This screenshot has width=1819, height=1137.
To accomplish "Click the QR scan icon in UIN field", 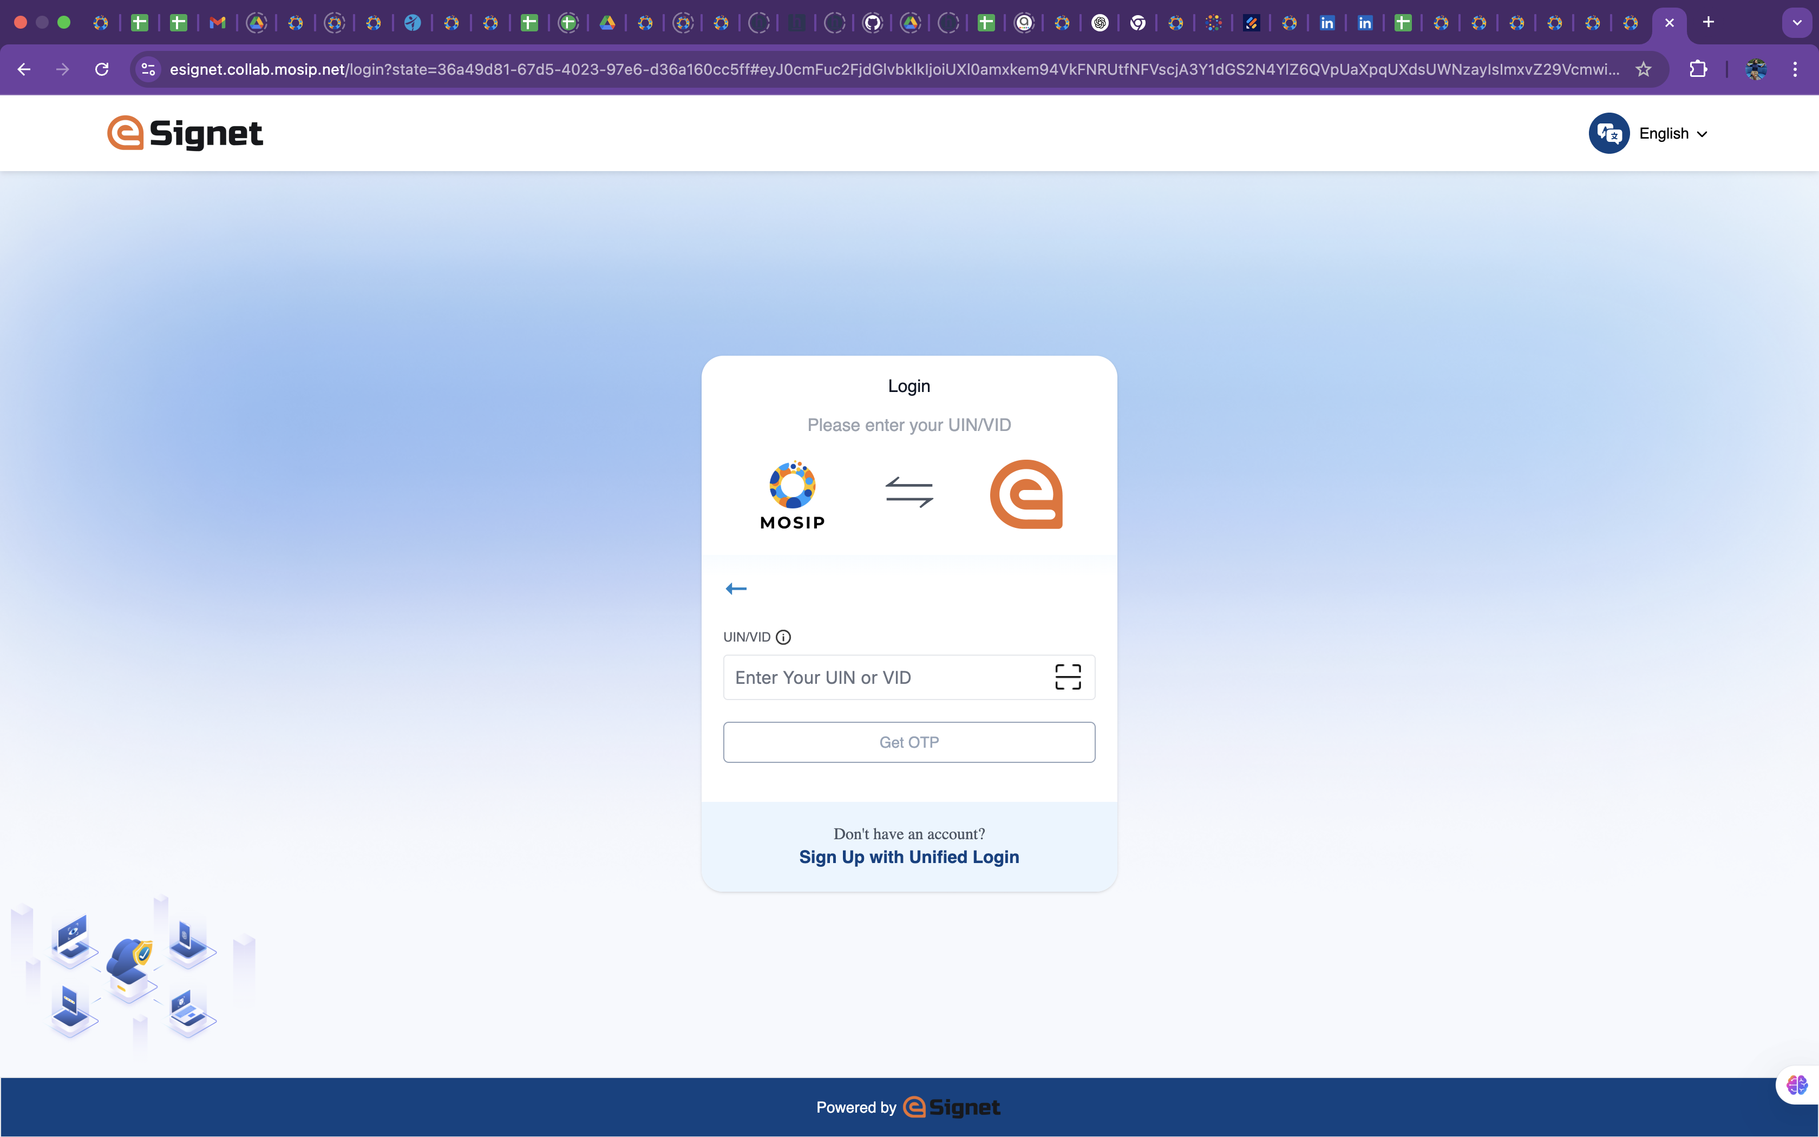I will coord(1068,677).
